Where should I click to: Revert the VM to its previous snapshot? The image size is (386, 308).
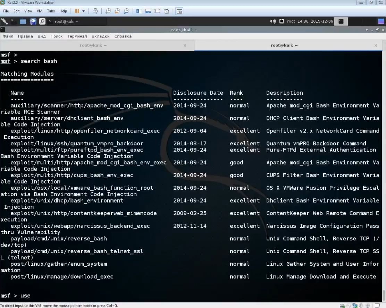[117, 11]
